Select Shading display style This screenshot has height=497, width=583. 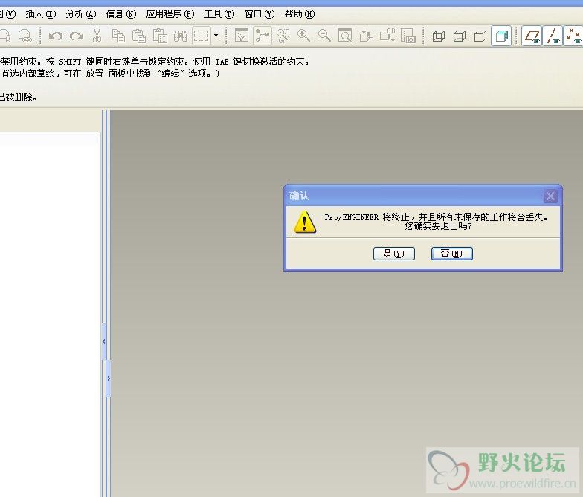tap(501, 36)
